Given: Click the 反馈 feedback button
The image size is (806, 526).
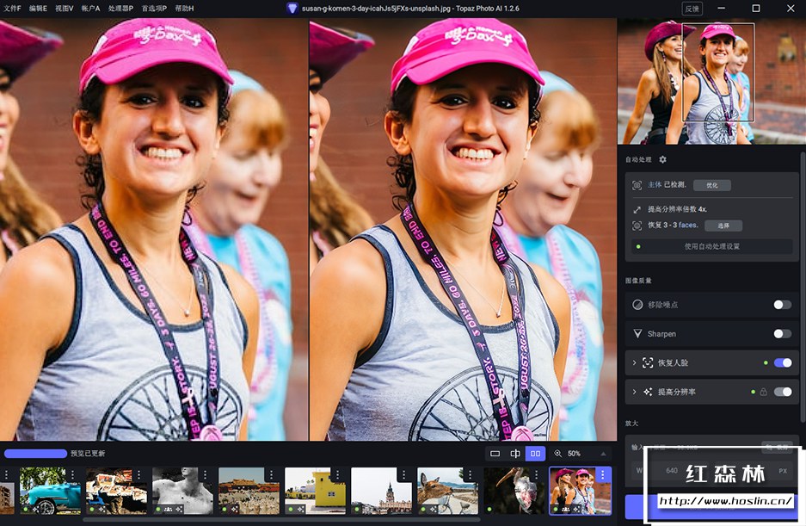Looking at the screenshot, I should point(692,9).
